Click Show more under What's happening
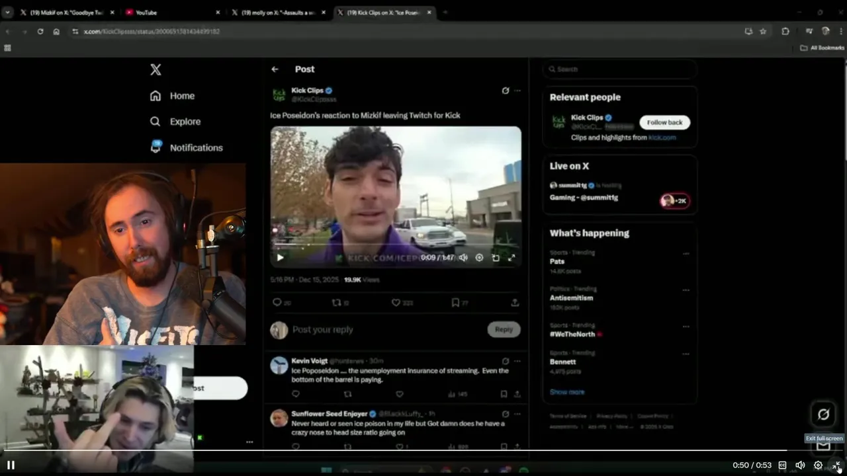This screenshot has width=847, height=476. [x=567, y=392]
